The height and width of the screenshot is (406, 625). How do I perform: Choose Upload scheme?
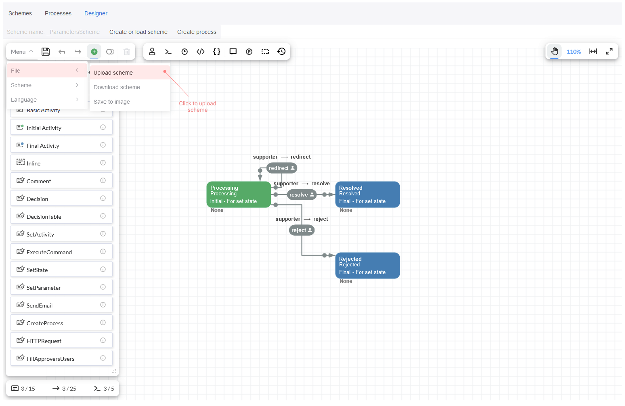click(x=130, y=73)
